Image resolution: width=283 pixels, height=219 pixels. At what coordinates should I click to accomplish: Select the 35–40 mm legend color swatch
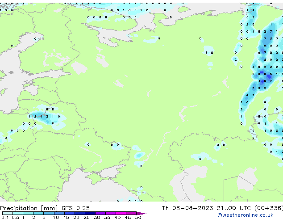[x=111, y=213]
